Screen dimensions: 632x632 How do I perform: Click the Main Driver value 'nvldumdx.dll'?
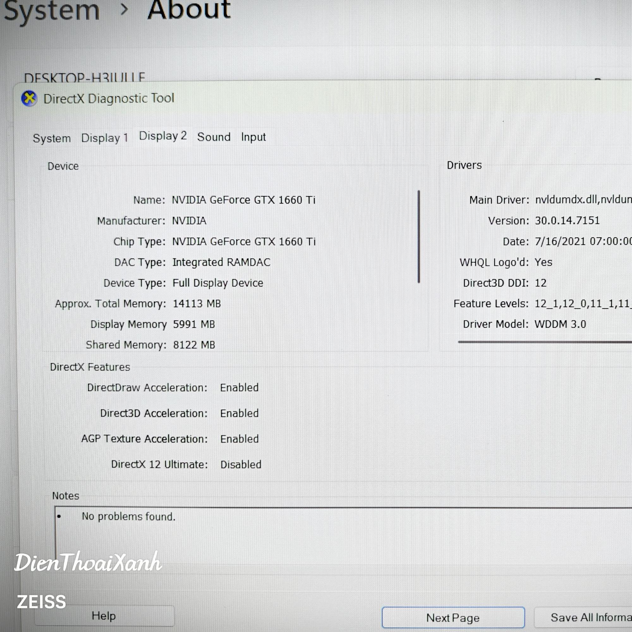pos(567,199)
